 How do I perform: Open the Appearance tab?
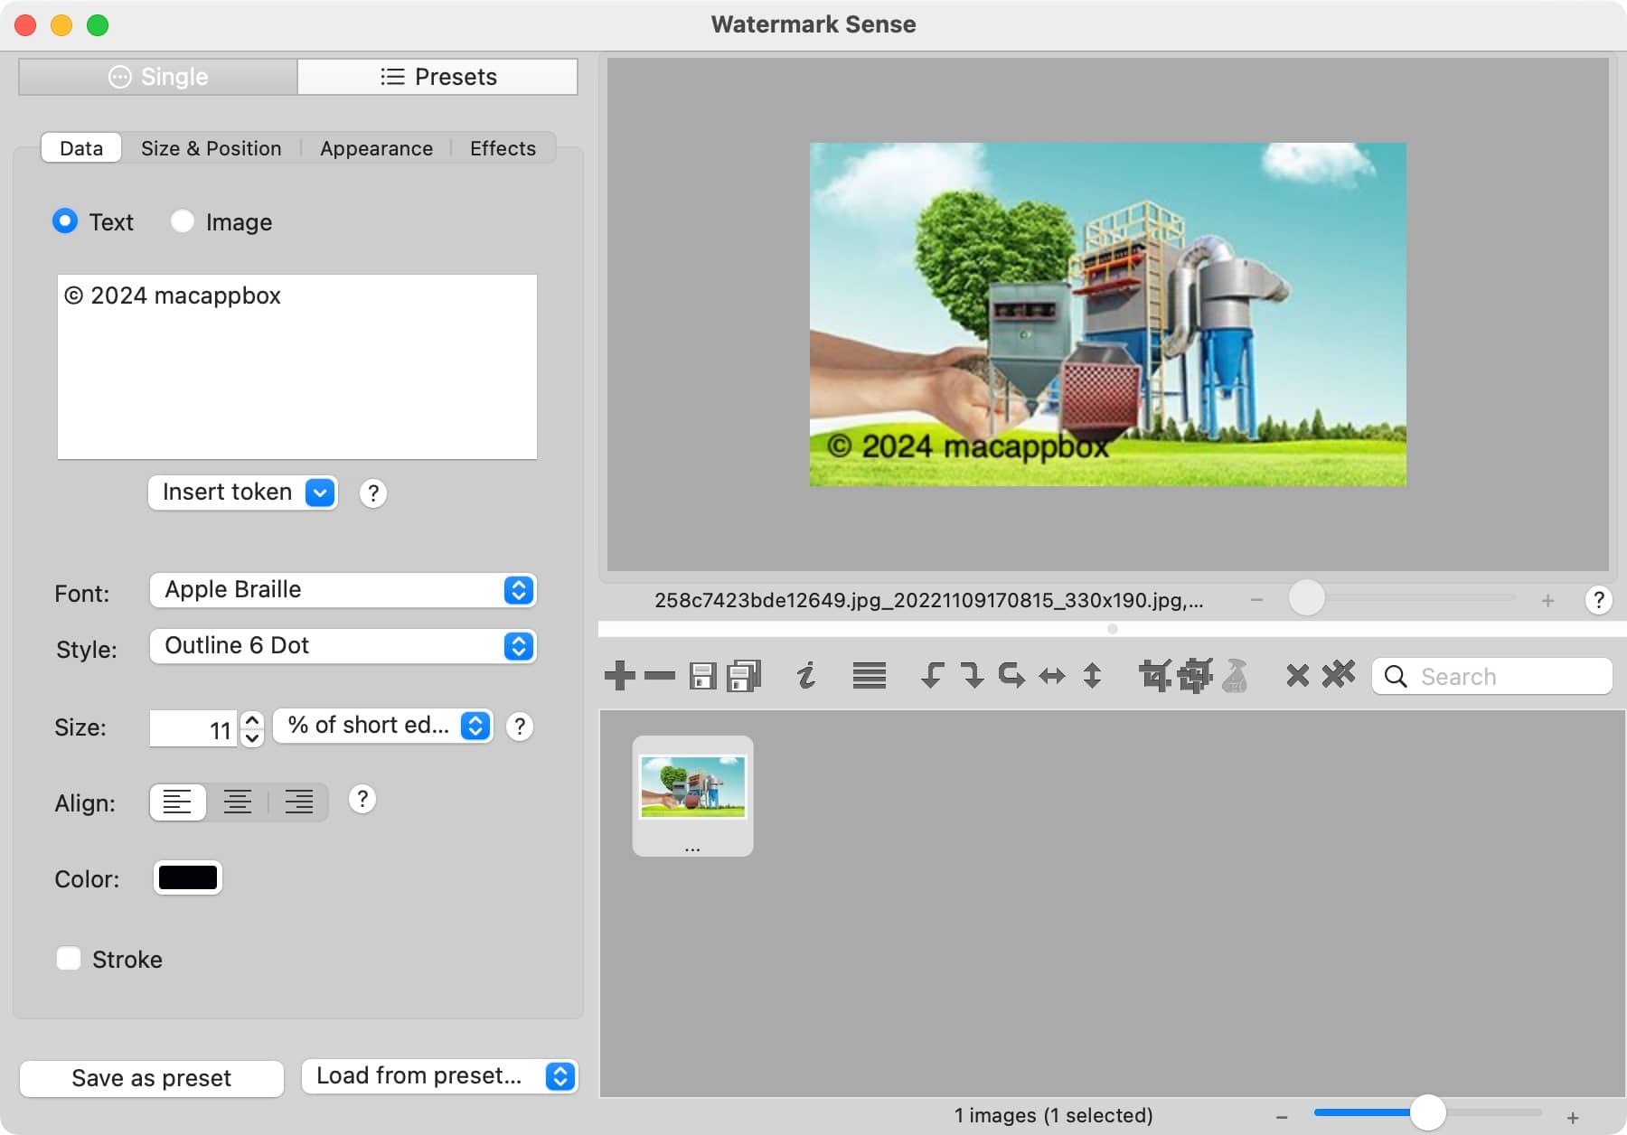pos(376,148)
